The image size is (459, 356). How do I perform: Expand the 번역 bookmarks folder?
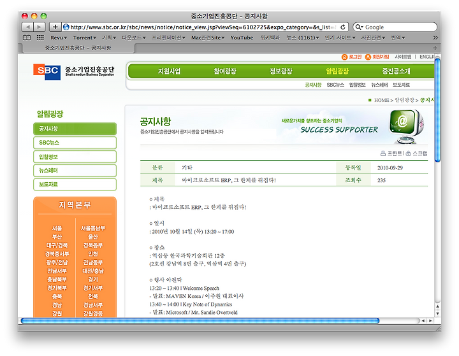(398, 38)
